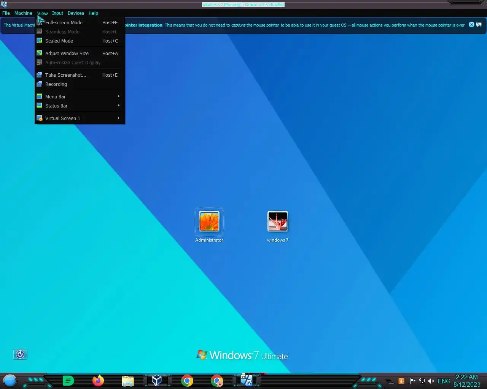487x389 pixels.
Task: Open the first Google Chrome taskbar icon
Action: tap(187, 380)
